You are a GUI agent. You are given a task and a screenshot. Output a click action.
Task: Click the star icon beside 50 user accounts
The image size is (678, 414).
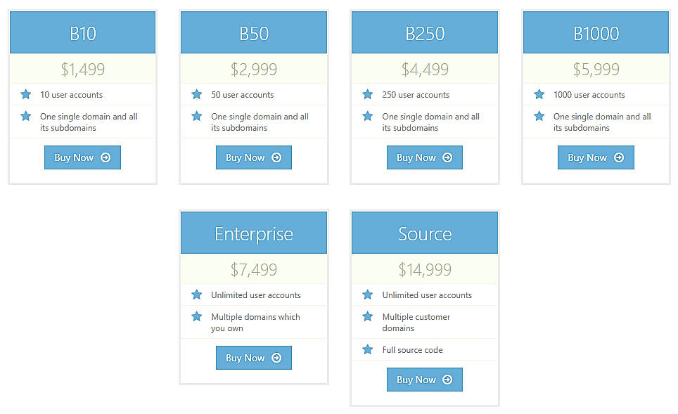click(x=197, y=93)
